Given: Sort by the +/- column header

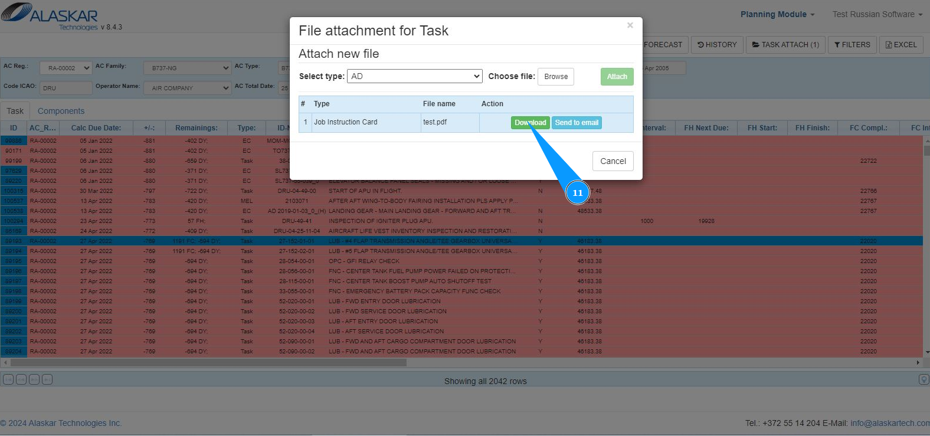Looking at the screenshot, I should point(149,128).
